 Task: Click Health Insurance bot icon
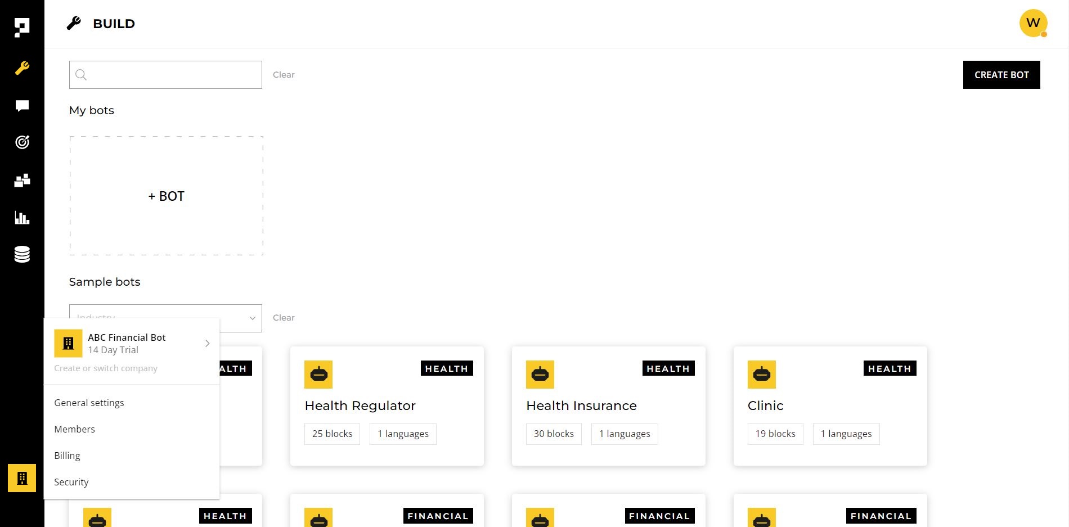540,375
